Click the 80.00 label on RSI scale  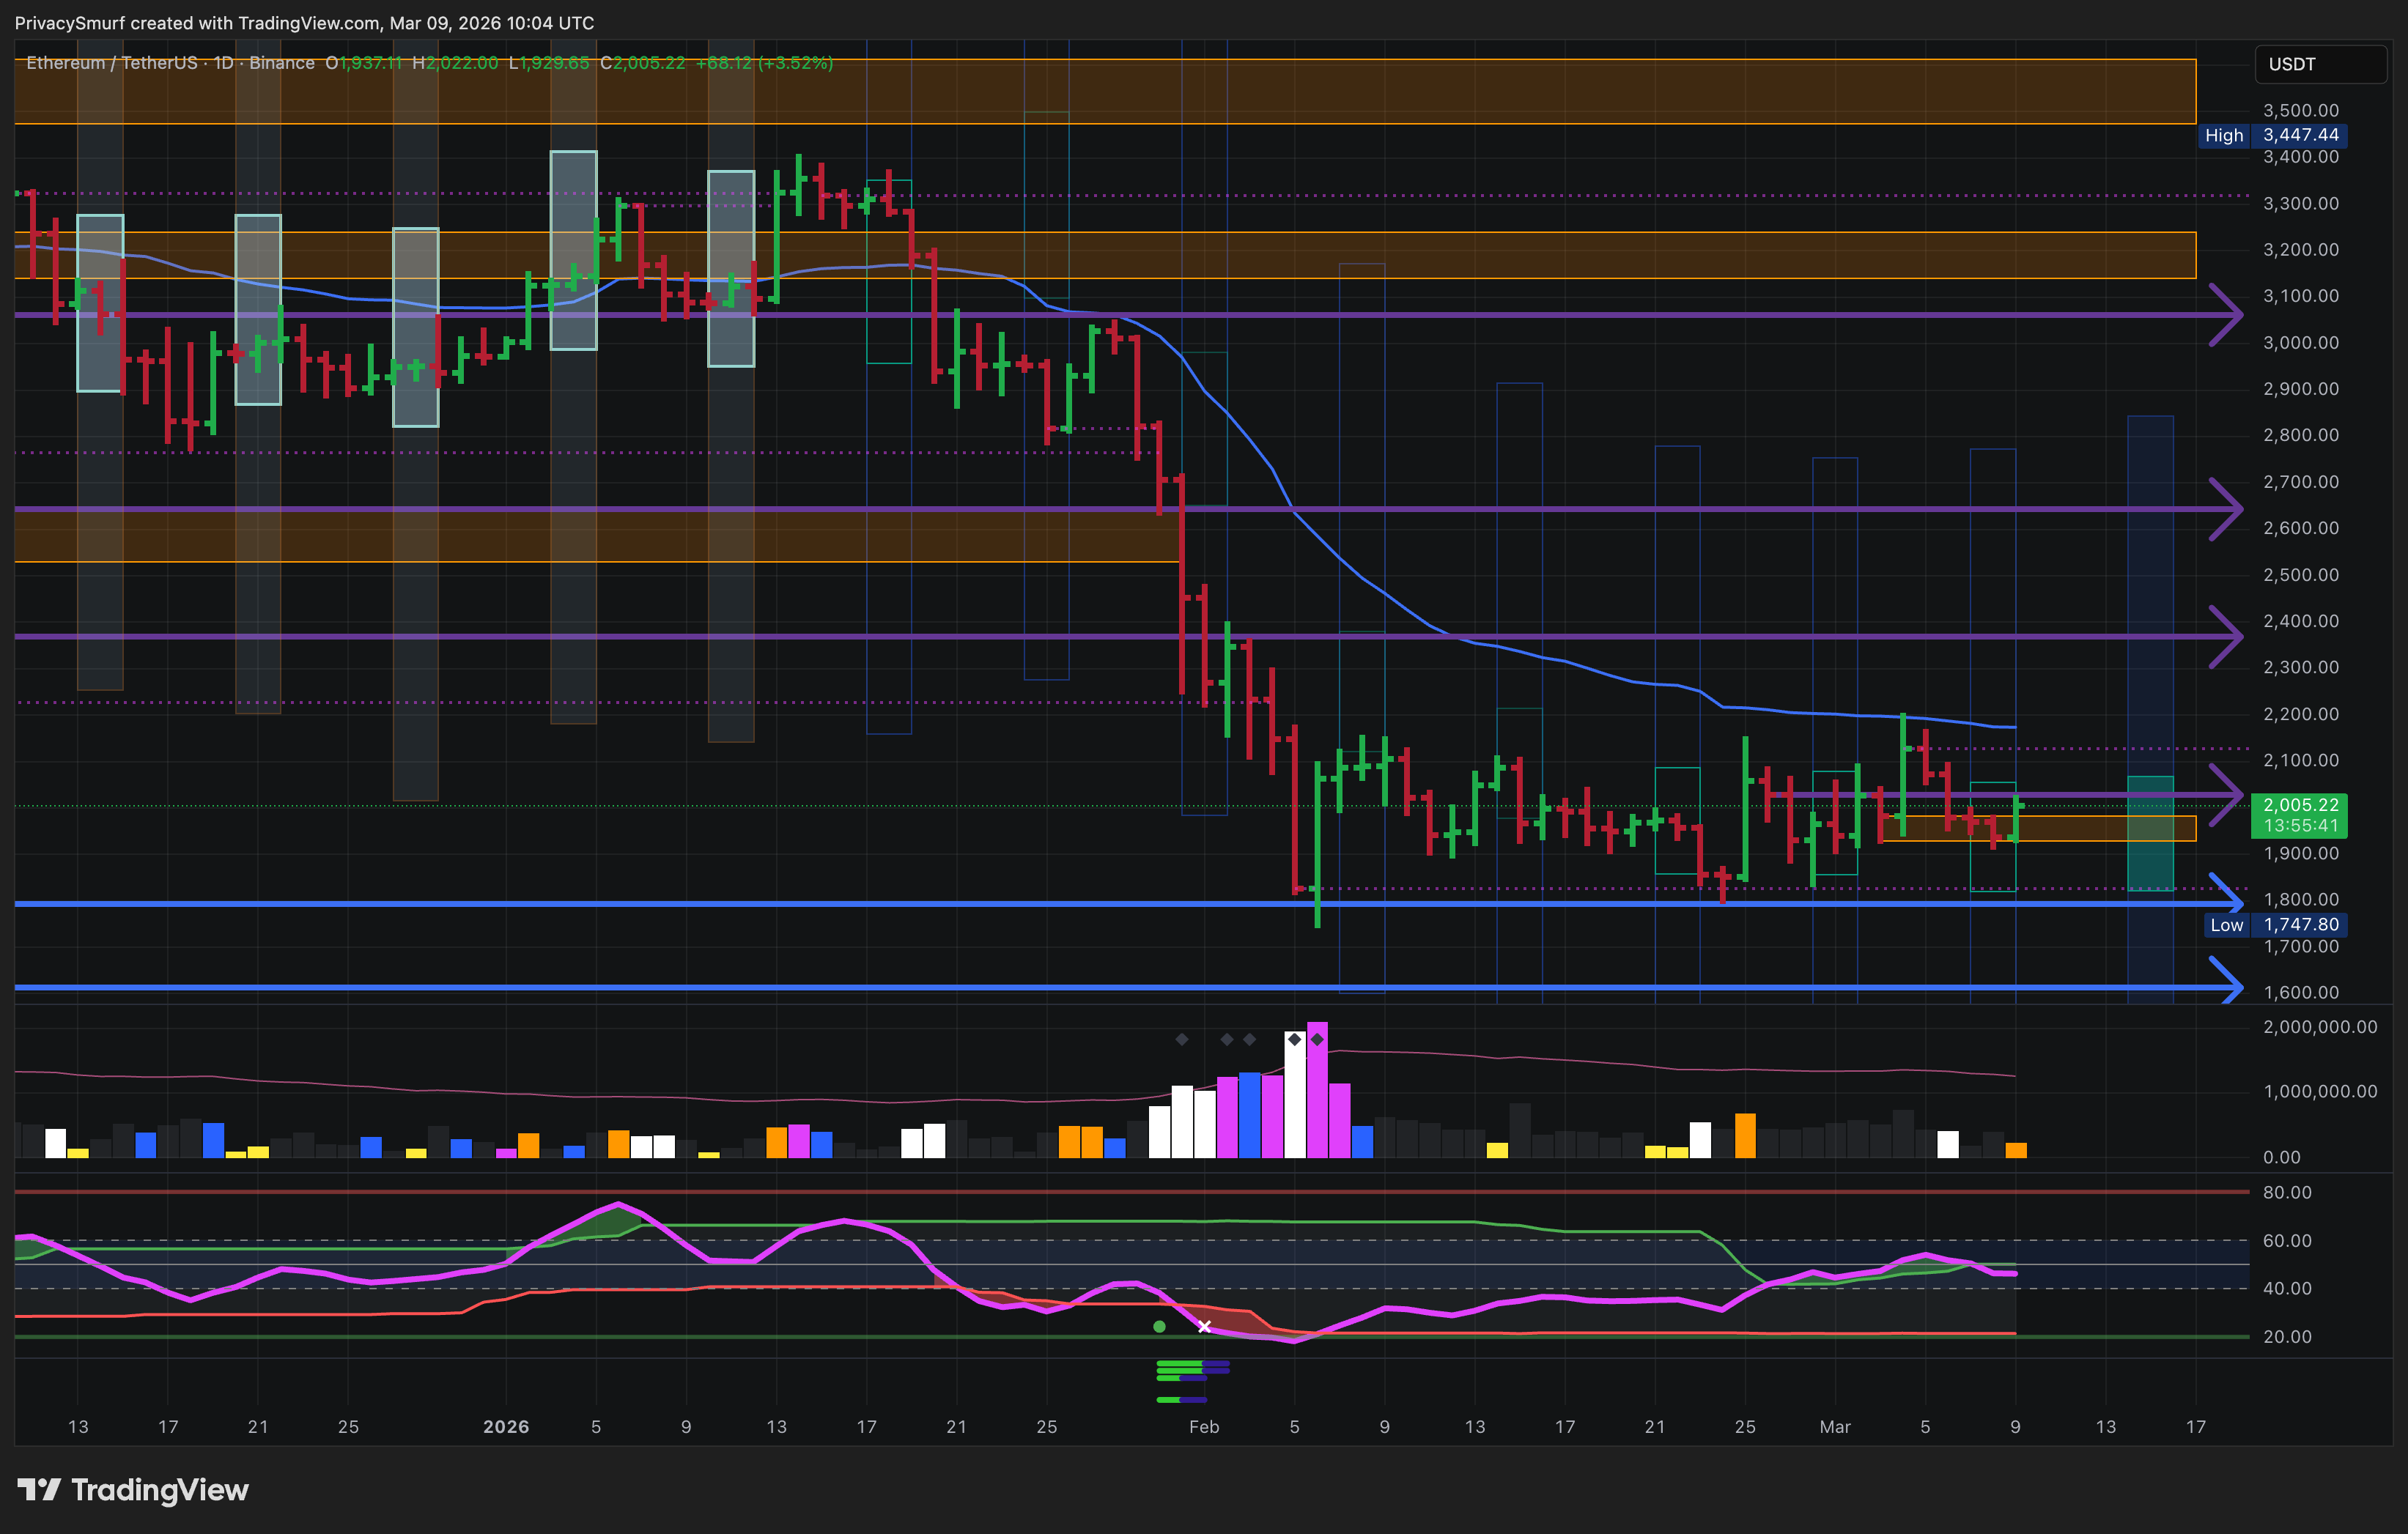click(2287, 1192)
